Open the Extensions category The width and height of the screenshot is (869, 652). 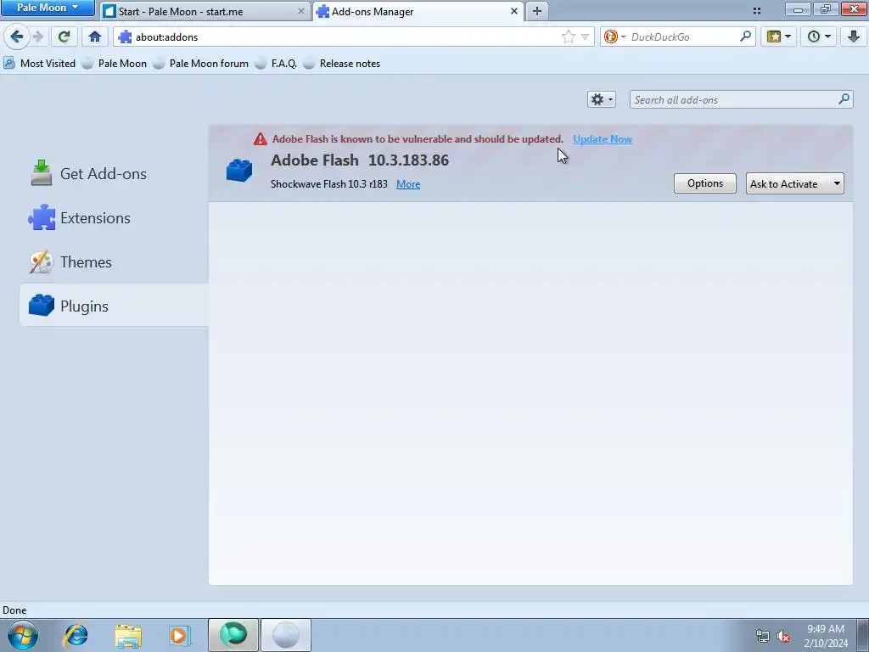tap(115, 218)
